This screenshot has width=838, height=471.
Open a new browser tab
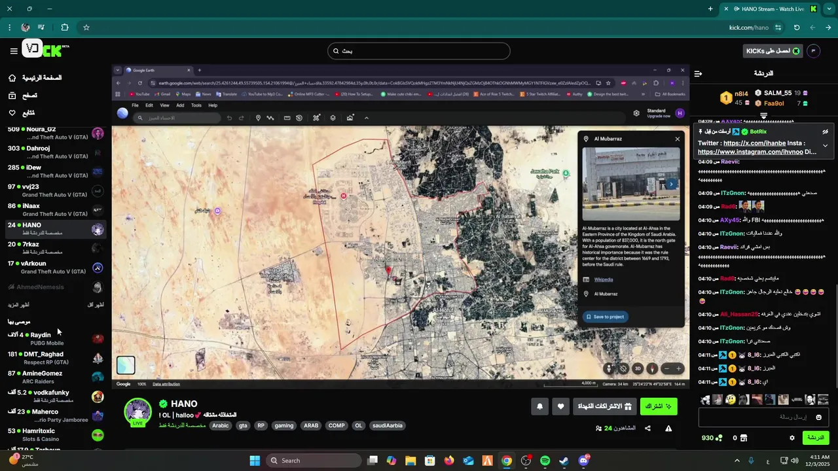(x=710, y=9)
